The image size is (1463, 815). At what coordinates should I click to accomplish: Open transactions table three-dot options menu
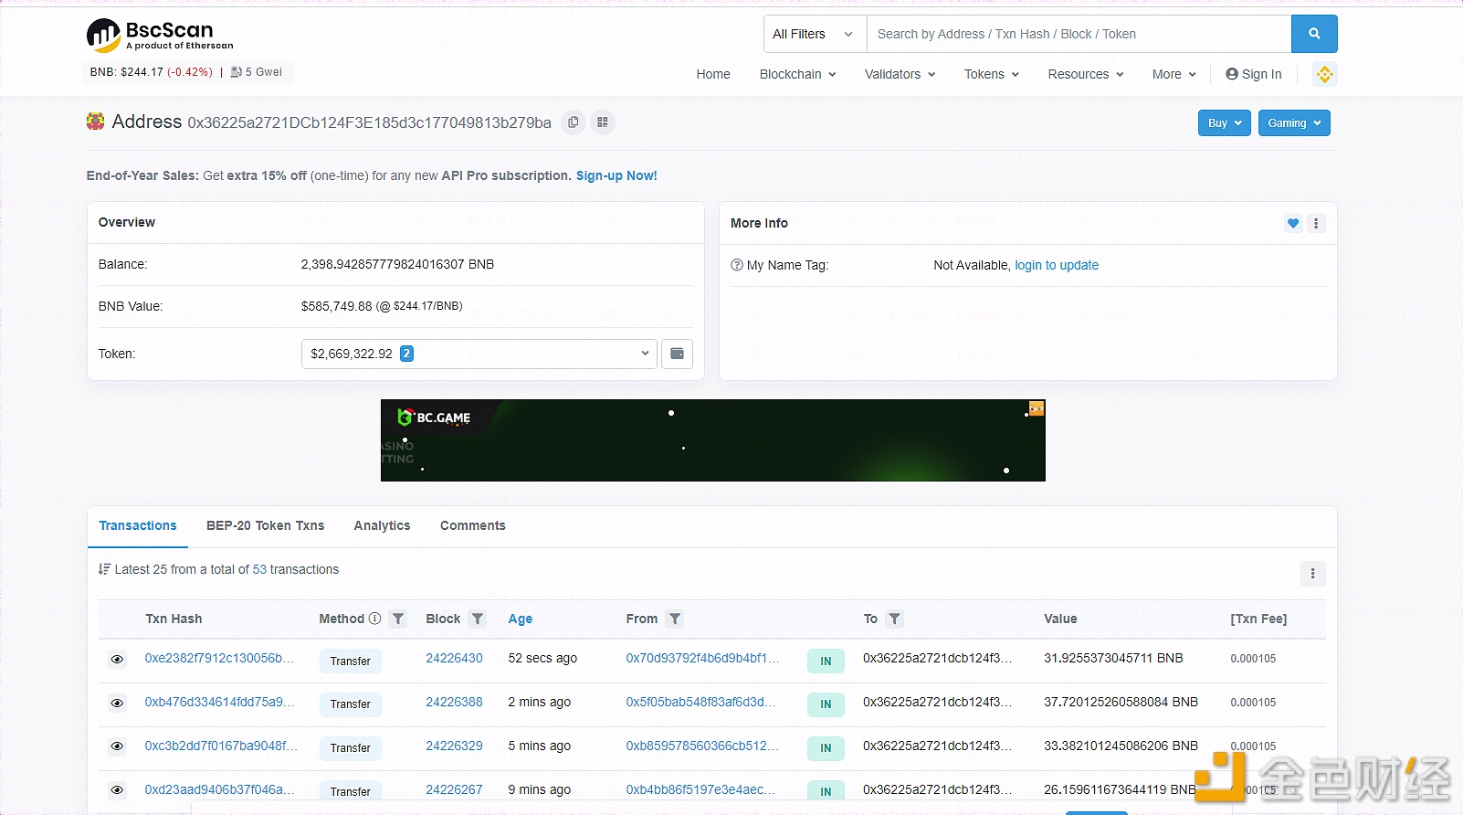coord(1313,574)
